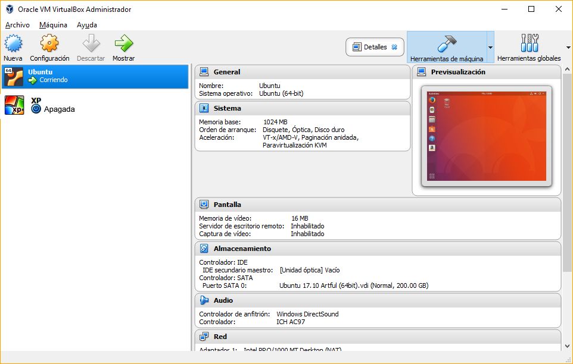
Task: Open the Almacenamiento section header
Action: (x=378, y=249)
